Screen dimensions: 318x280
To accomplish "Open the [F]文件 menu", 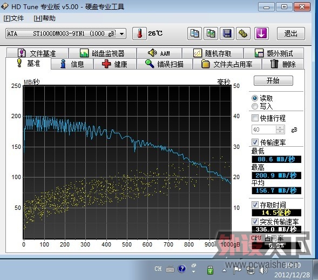I will click(13, 18).
